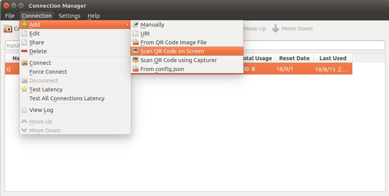This screenshot has height=196, width=389.
Task: Click the red minus Delete icon
Action: (x=24, y=51)
